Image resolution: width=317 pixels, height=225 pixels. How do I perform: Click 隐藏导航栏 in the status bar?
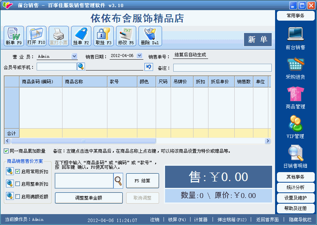click(x=300, y=220)
